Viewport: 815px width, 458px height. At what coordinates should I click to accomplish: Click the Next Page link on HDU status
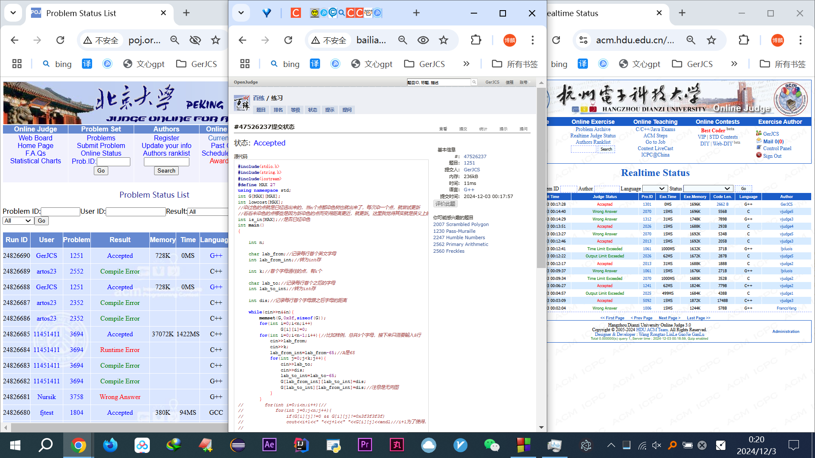[669, 318]
